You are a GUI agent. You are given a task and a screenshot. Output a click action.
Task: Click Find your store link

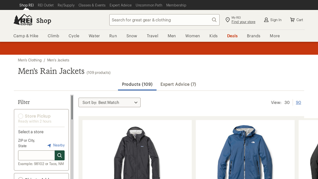(x=243, y=22)
